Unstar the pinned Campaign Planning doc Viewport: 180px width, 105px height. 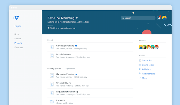coord(76,46)
